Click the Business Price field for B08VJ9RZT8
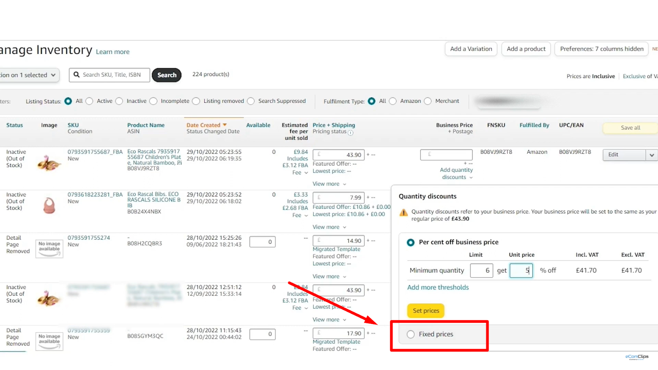This screenshot has width=658, height=370. point(446,155)
